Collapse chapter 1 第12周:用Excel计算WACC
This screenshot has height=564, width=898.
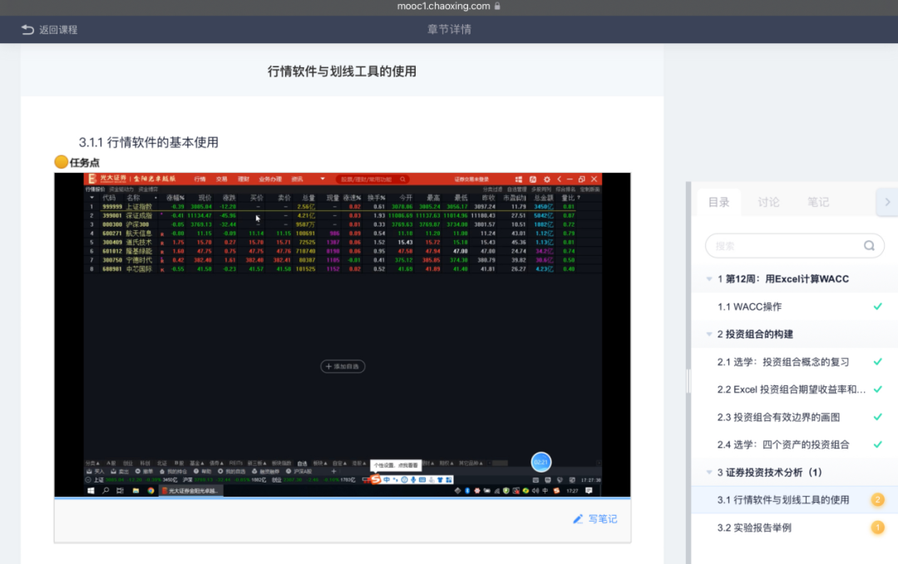[709, 279]
